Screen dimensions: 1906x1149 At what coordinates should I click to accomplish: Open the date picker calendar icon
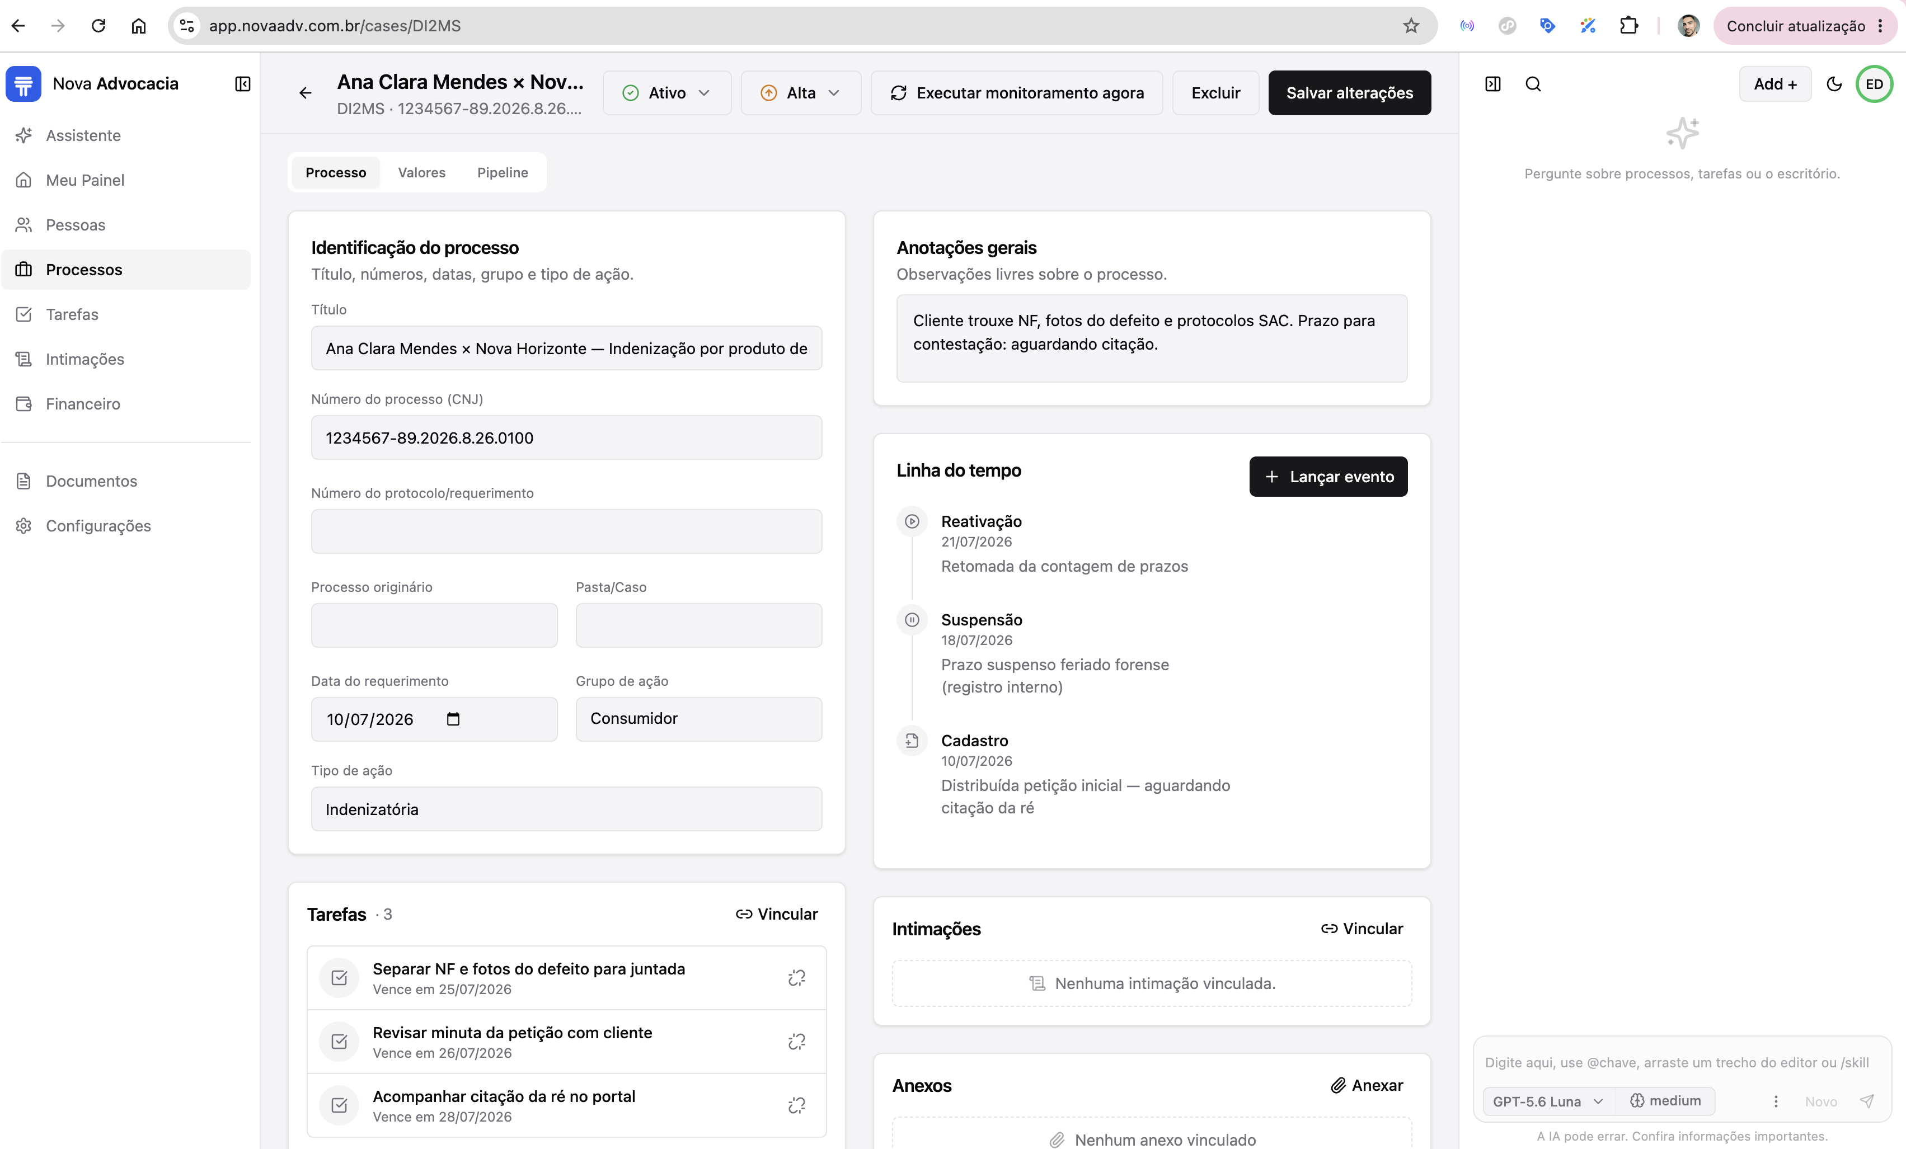[453, 719]
